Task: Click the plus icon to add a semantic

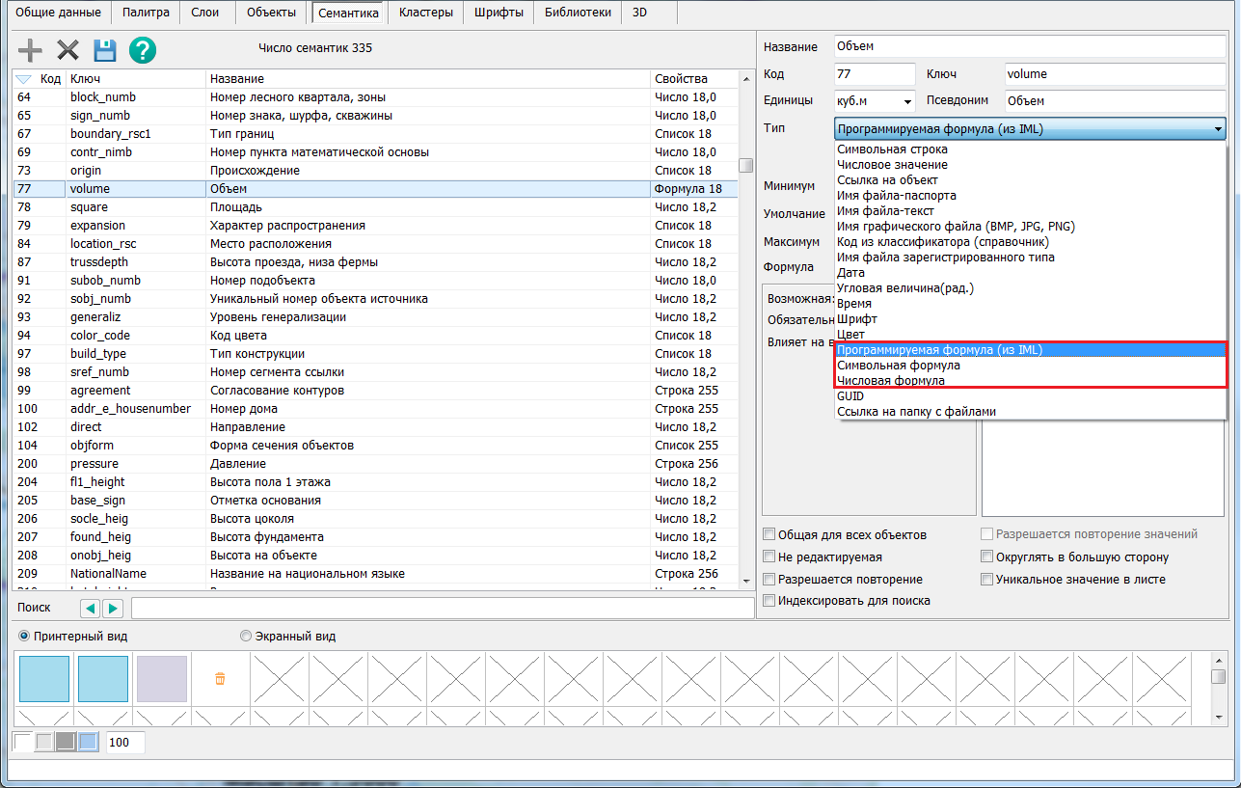Action: click(x=31, y=50)
